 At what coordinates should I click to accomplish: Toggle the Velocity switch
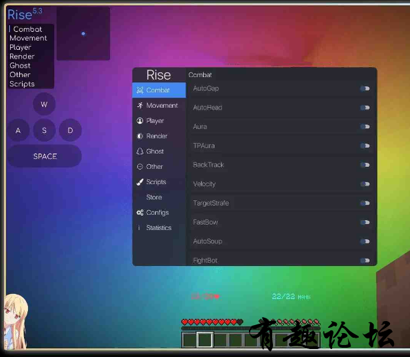tap(365, 184)
